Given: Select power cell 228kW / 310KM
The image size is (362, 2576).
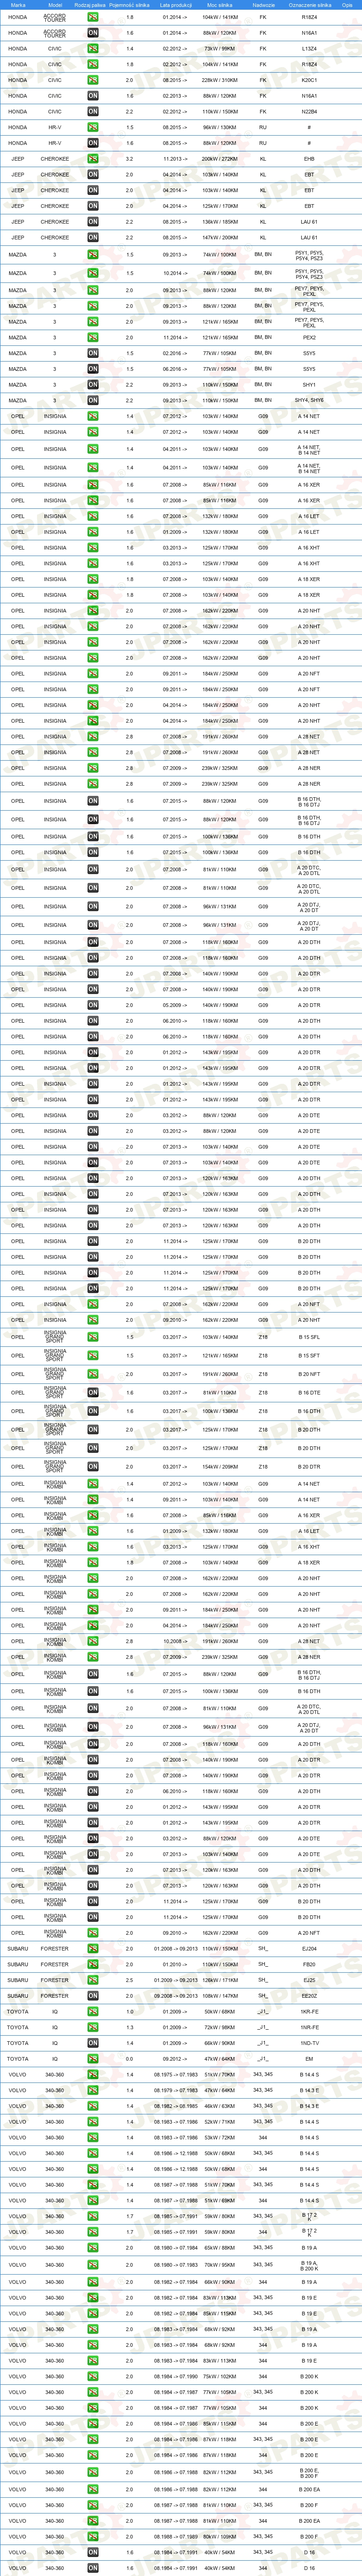Looking at the screenshot, I should (219, 80).
